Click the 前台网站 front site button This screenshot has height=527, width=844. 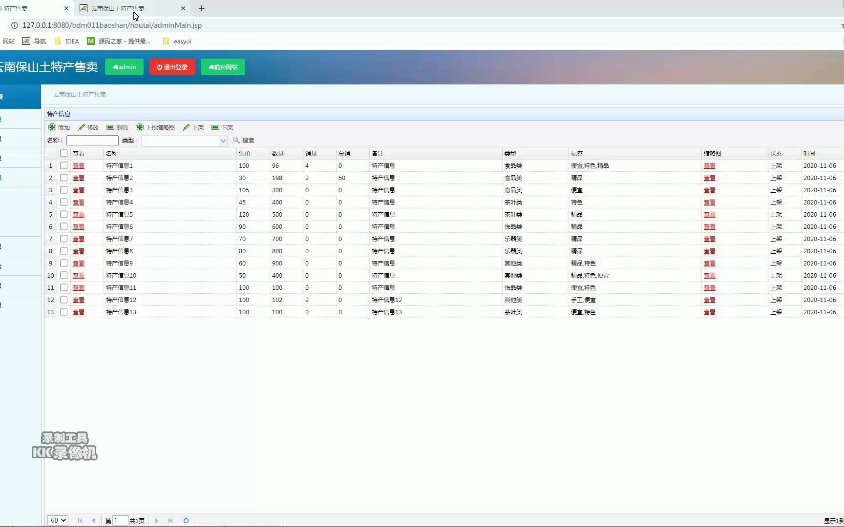223,67
